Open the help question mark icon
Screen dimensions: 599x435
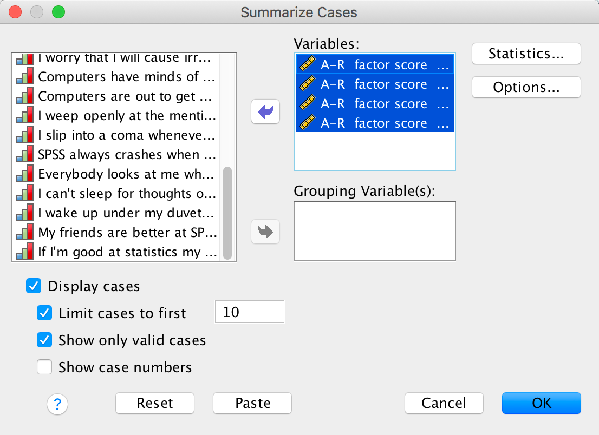coord(57,403)
